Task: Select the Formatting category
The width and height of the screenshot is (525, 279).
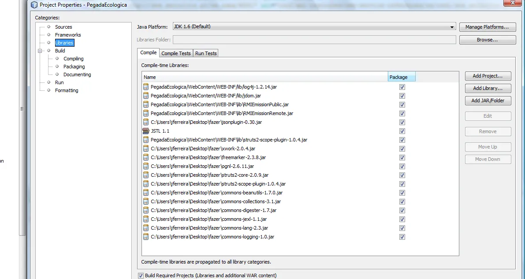Action: [x=67, y=90]
